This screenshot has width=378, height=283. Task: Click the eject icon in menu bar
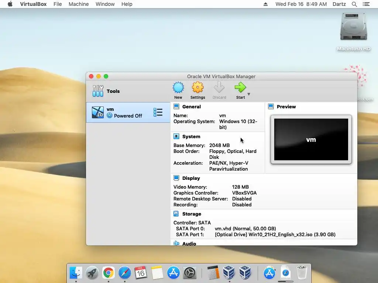(265, 4)
